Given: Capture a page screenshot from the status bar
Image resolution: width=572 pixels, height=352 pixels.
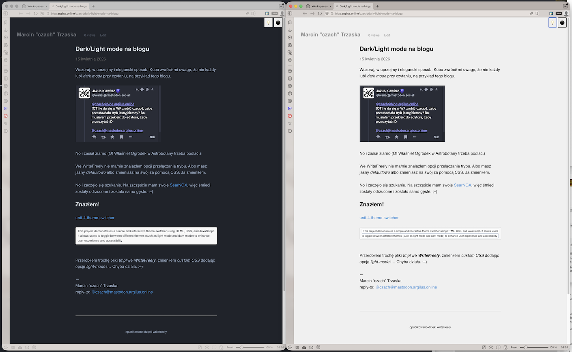Looking at the screenshot, I should pos(207,347).
